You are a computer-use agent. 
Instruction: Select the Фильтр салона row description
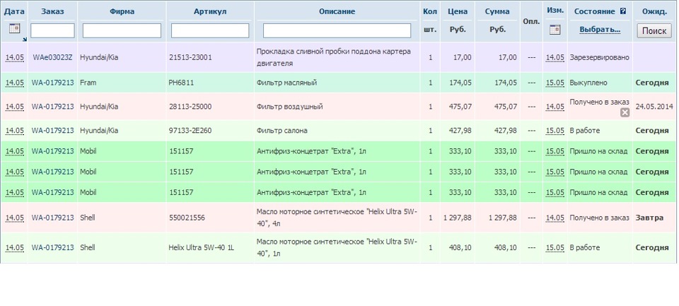click(282, 131)
